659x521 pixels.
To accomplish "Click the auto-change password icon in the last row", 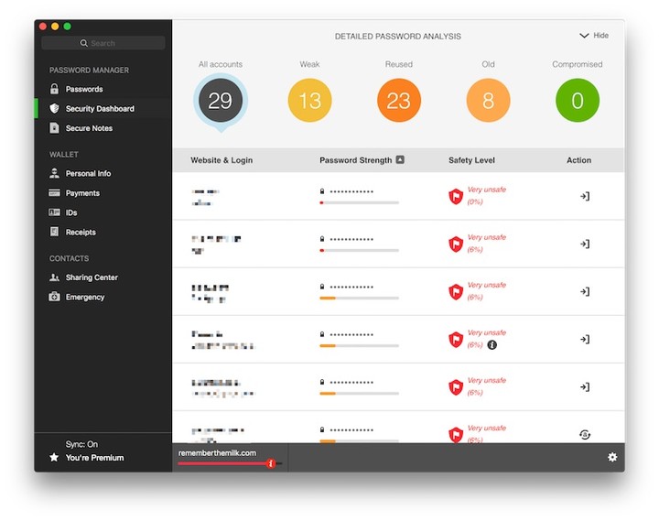I will coord(585,434).
